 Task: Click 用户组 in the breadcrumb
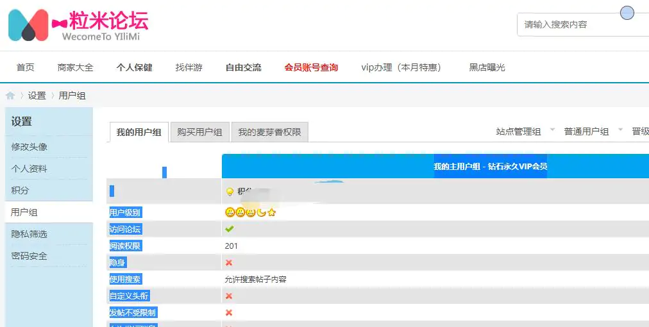(72, 96)
